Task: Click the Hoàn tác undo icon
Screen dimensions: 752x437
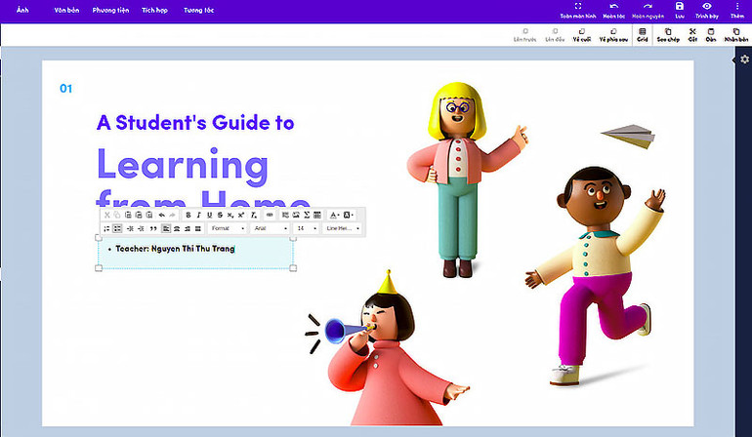Action: click(x=613, y=10)
